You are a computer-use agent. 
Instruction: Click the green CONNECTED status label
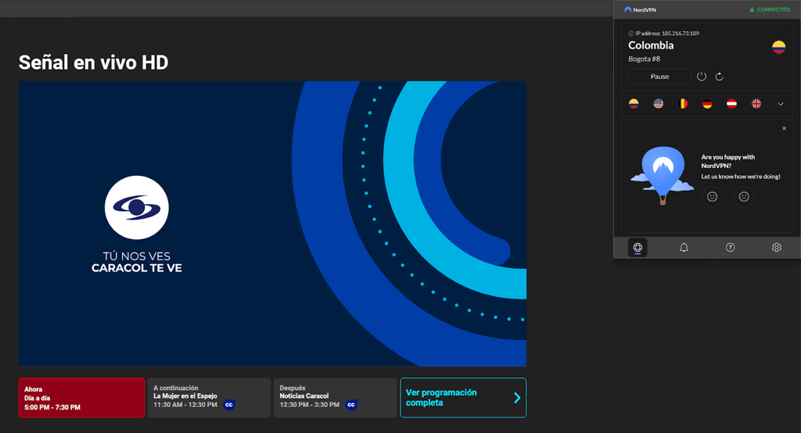(770, 9)
